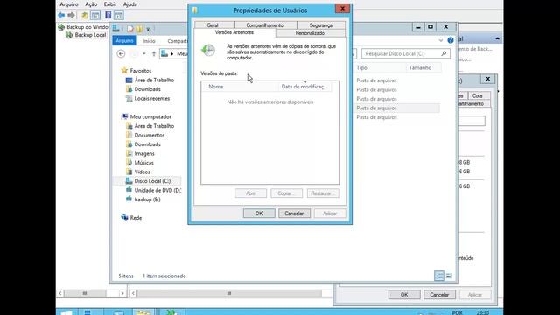
Task: Select the backup (E:) drive
Action: (147, 199)
